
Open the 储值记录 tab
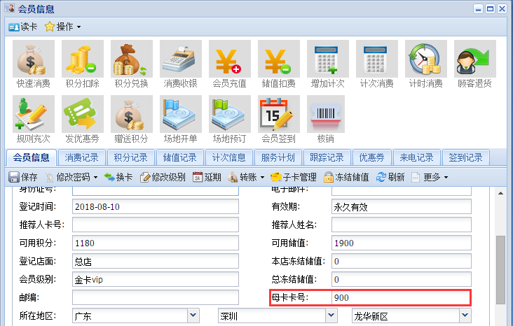point(179,157)
